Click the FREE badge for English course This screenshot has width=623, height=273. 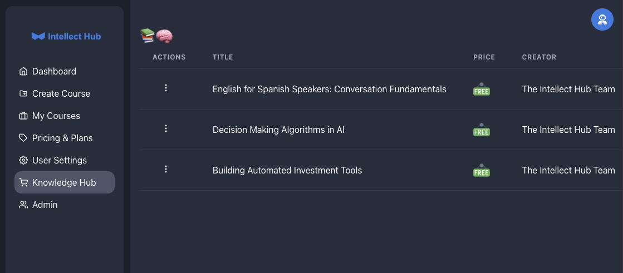point(481,89)
